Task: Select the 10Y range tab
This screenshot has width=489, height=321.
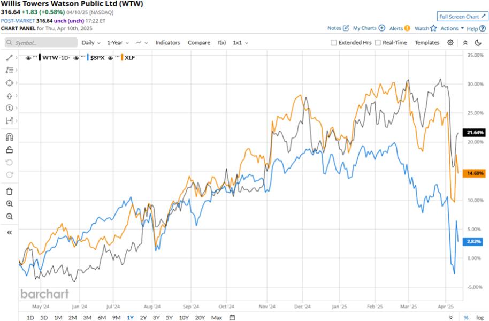Action: pyautogui.click(x=184, y=318)
